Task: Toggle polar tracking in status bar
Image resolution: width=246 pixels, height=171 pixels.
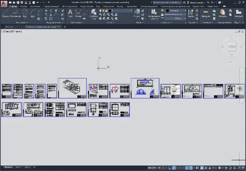Action: [174, 168]
